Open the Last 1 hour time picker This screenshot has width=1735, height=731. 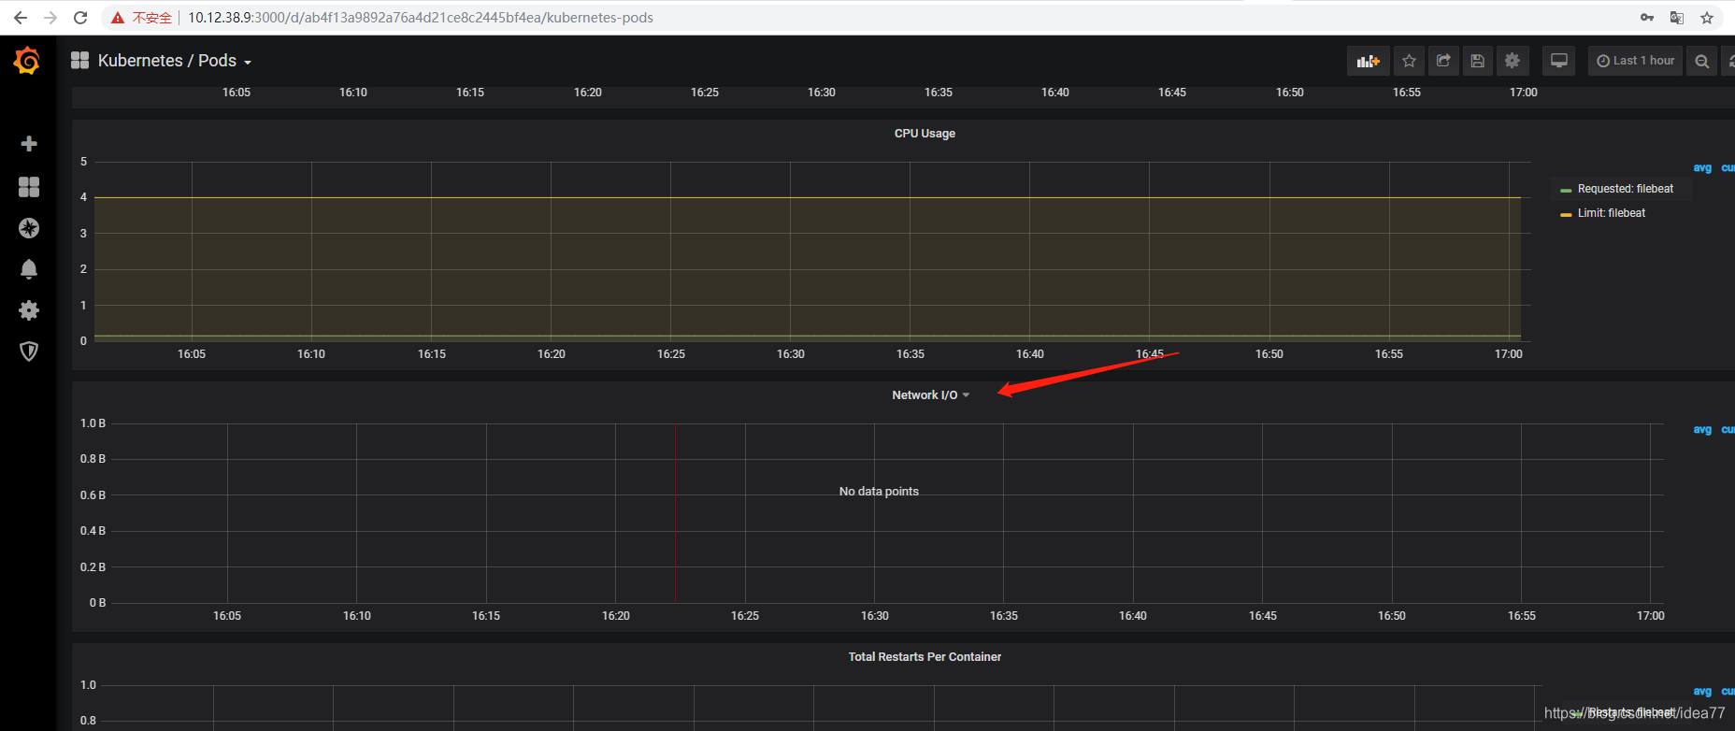pos(1635,61)
